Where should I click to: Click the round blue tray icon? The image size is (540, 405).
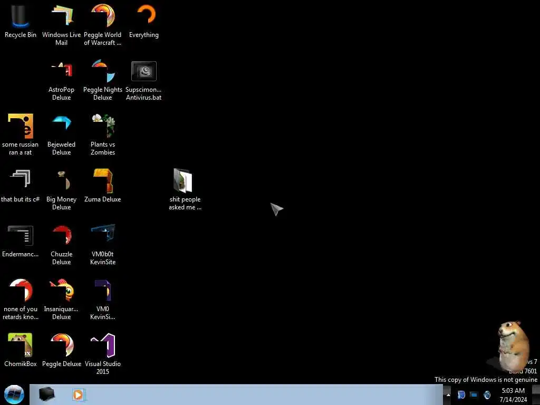[x=487, y=394]
